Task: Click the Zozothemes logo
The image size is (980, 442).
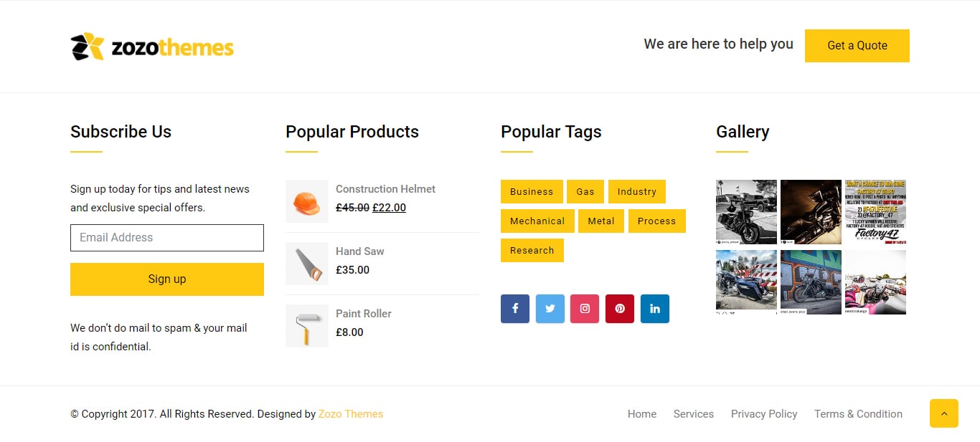Action: [152, 47]
